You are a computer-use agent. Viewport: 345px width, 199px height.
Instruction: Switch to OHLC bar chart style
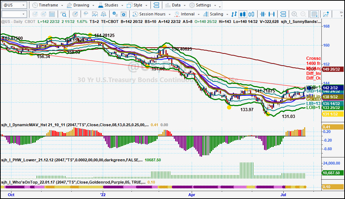tap(234, 14)
